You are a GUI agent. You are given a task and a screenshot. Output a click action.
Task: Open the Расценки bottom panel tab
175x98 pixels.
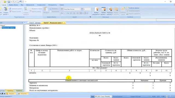coord(23,94)
